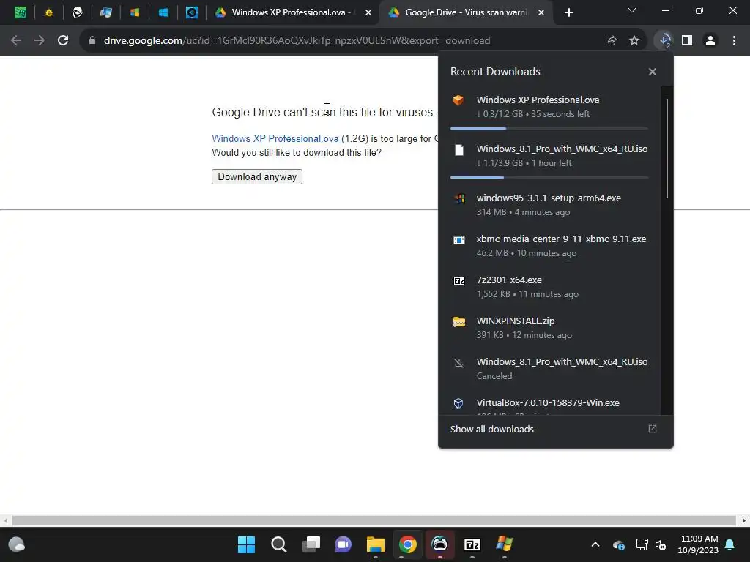Click the Windows XP Professional.ova download progress bar
The image size is (750, 562).
tap(549, 129)
